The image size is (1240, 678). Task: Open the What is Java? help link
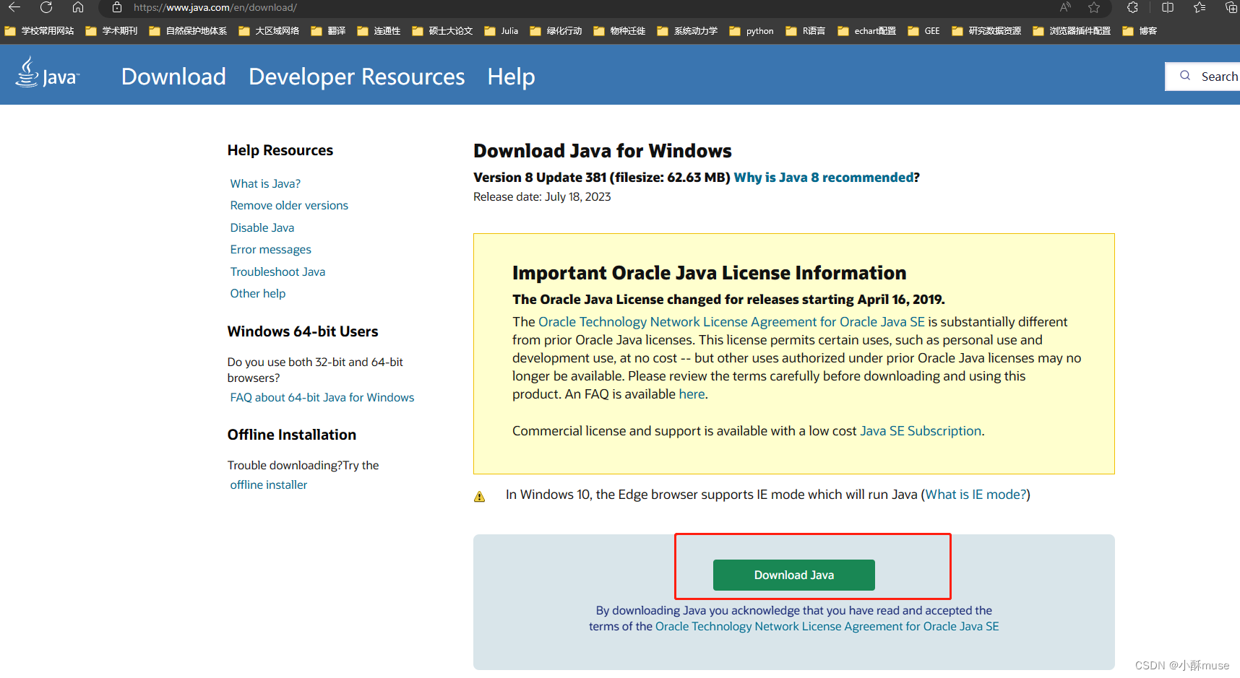coord(265,183)
